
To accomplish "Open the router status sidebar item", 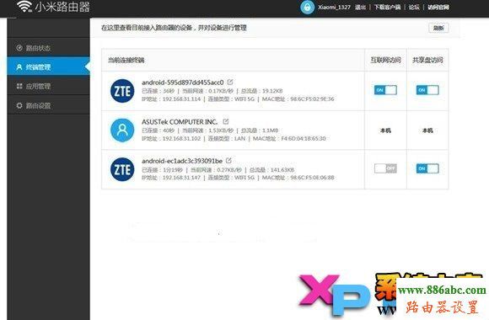I will (48, 48).
